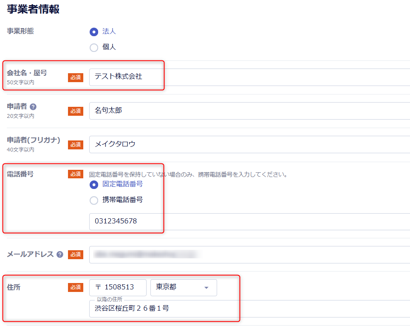
Task: Click the メールアドレス input field
Action: 249,255
